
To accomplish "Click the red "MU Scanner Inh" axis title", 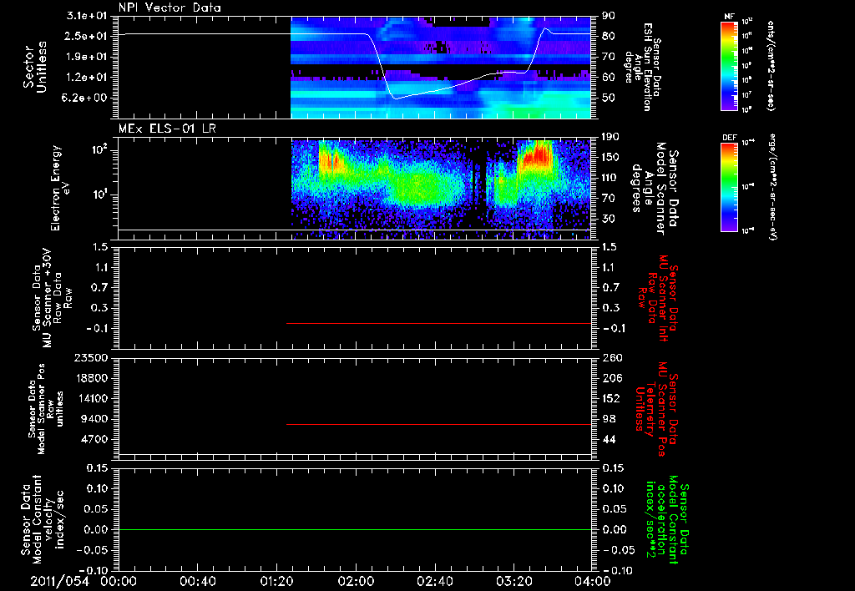I will click(x=657, y=298).
